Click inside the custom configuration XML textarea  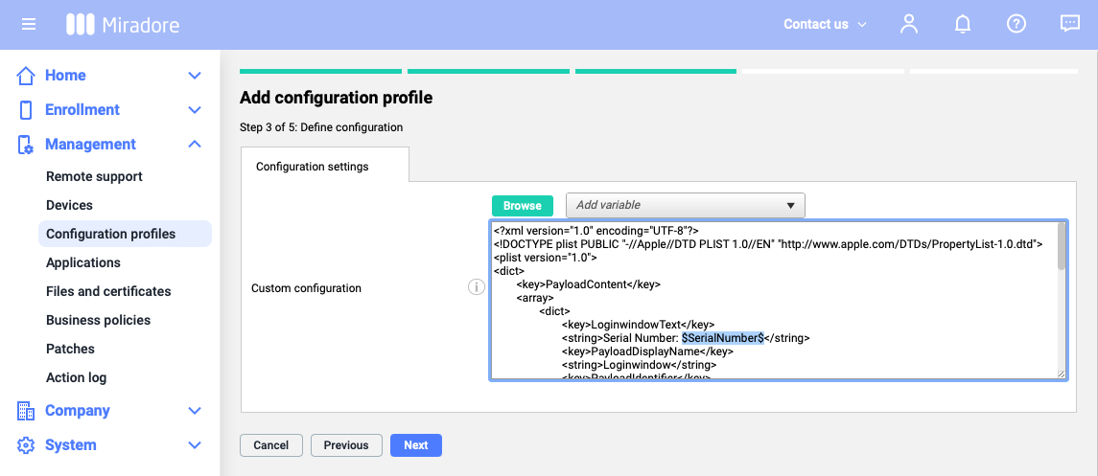(x=767, y=306)
